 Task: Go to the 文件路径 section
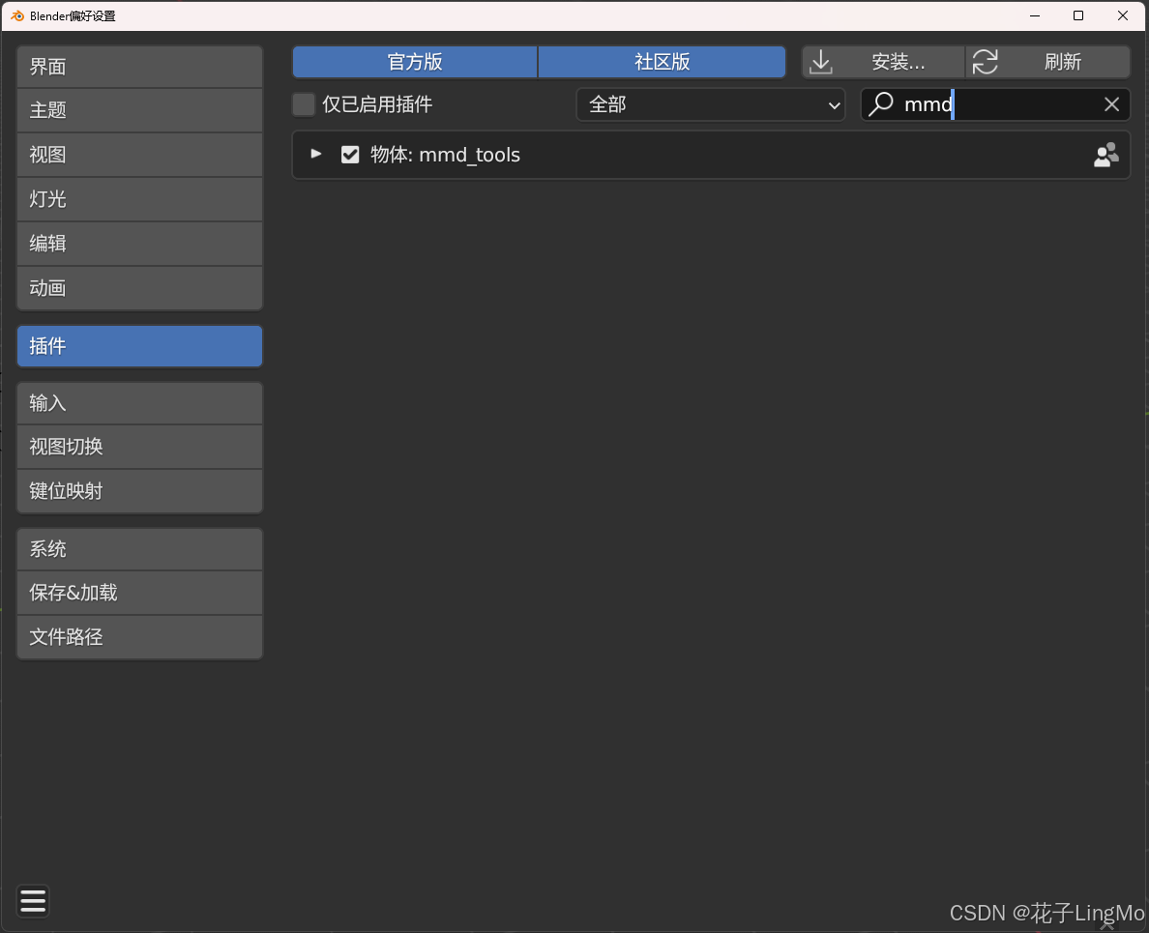pos(140,637)
